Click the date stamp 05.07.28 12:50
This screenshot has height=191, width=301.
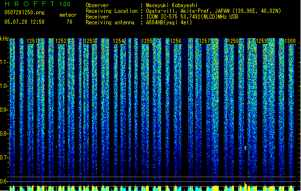click(x=24, y=22)
